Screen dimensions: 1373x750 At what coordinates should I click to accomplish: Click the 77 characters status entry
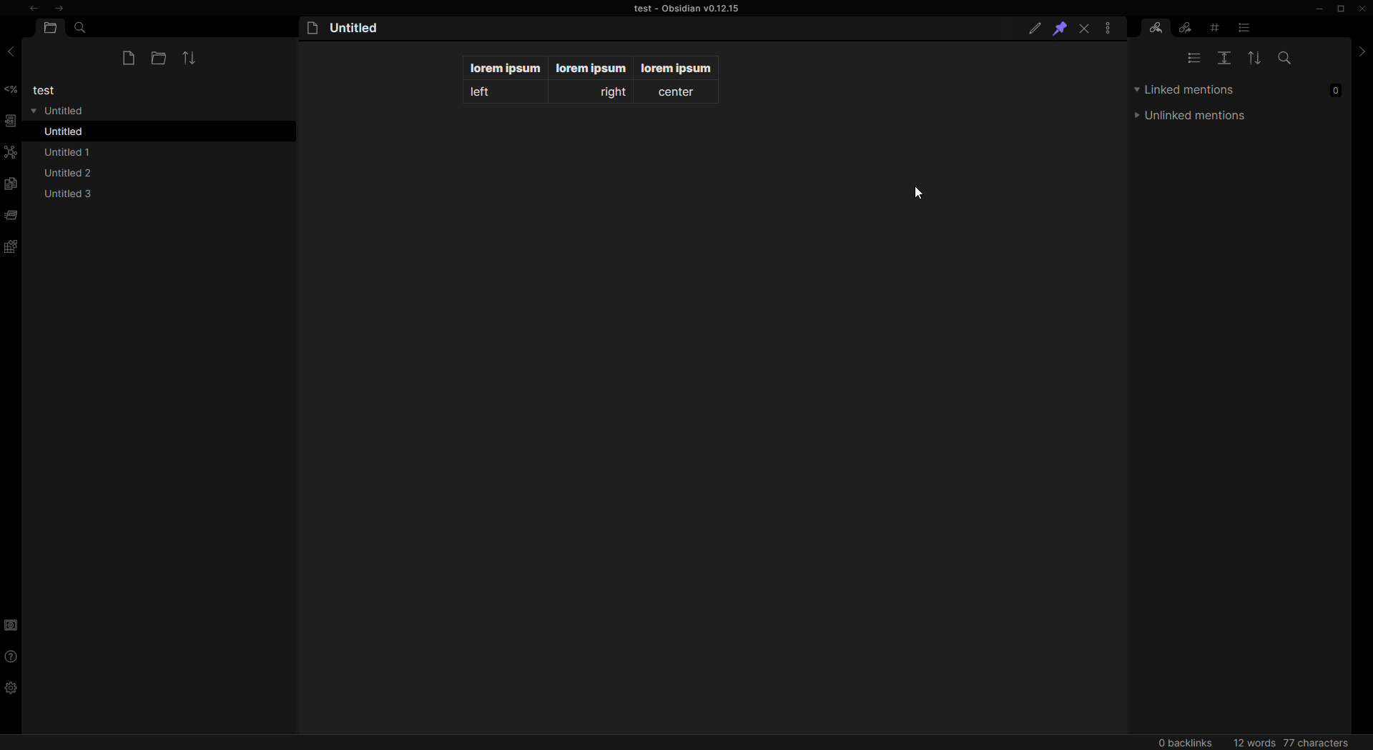click(1316, 743)
